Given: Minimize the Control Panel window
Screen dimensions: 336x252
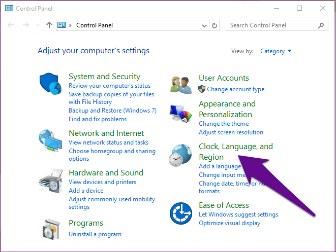Looking at the screenshot, I should click(x=277, y=8).
